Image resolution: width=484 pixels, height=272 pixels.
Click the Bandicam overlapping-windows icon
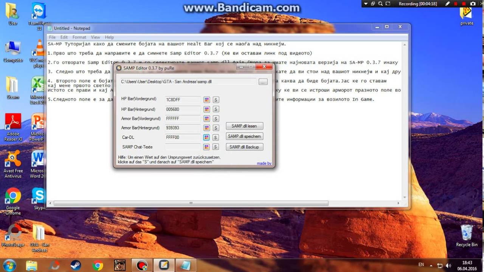click(373, 4)
